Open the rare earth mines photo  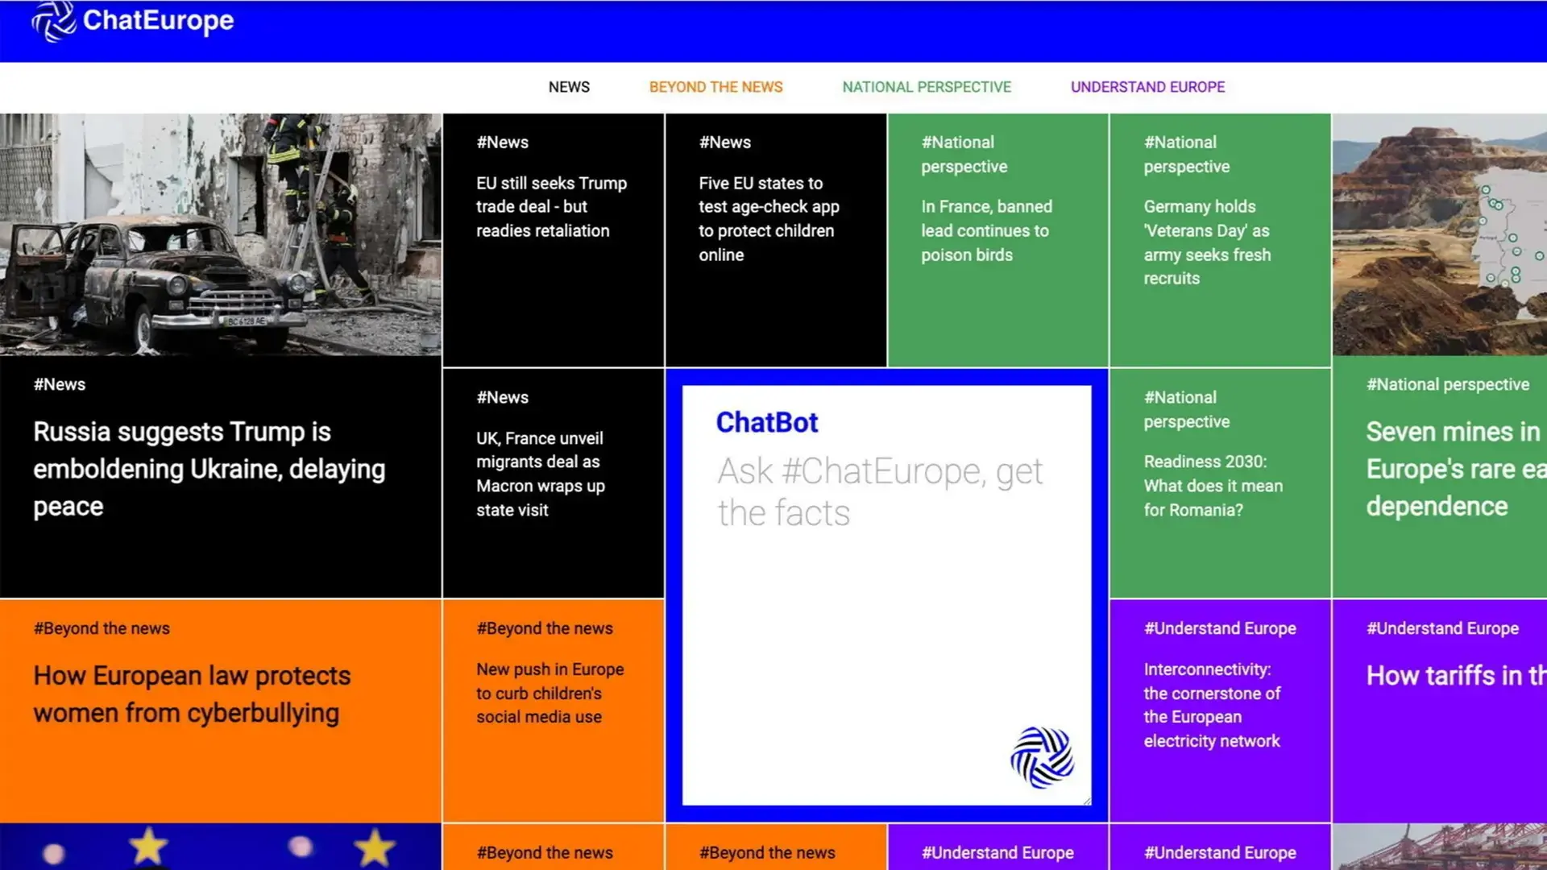[1439, 234]
